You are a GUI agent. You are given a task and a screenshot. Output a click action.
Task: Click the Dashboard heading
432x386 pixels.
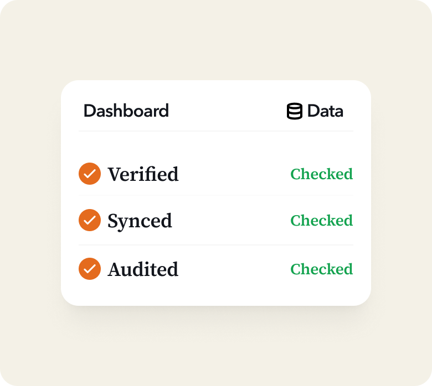pyautogui.click(x=126, y=111)
